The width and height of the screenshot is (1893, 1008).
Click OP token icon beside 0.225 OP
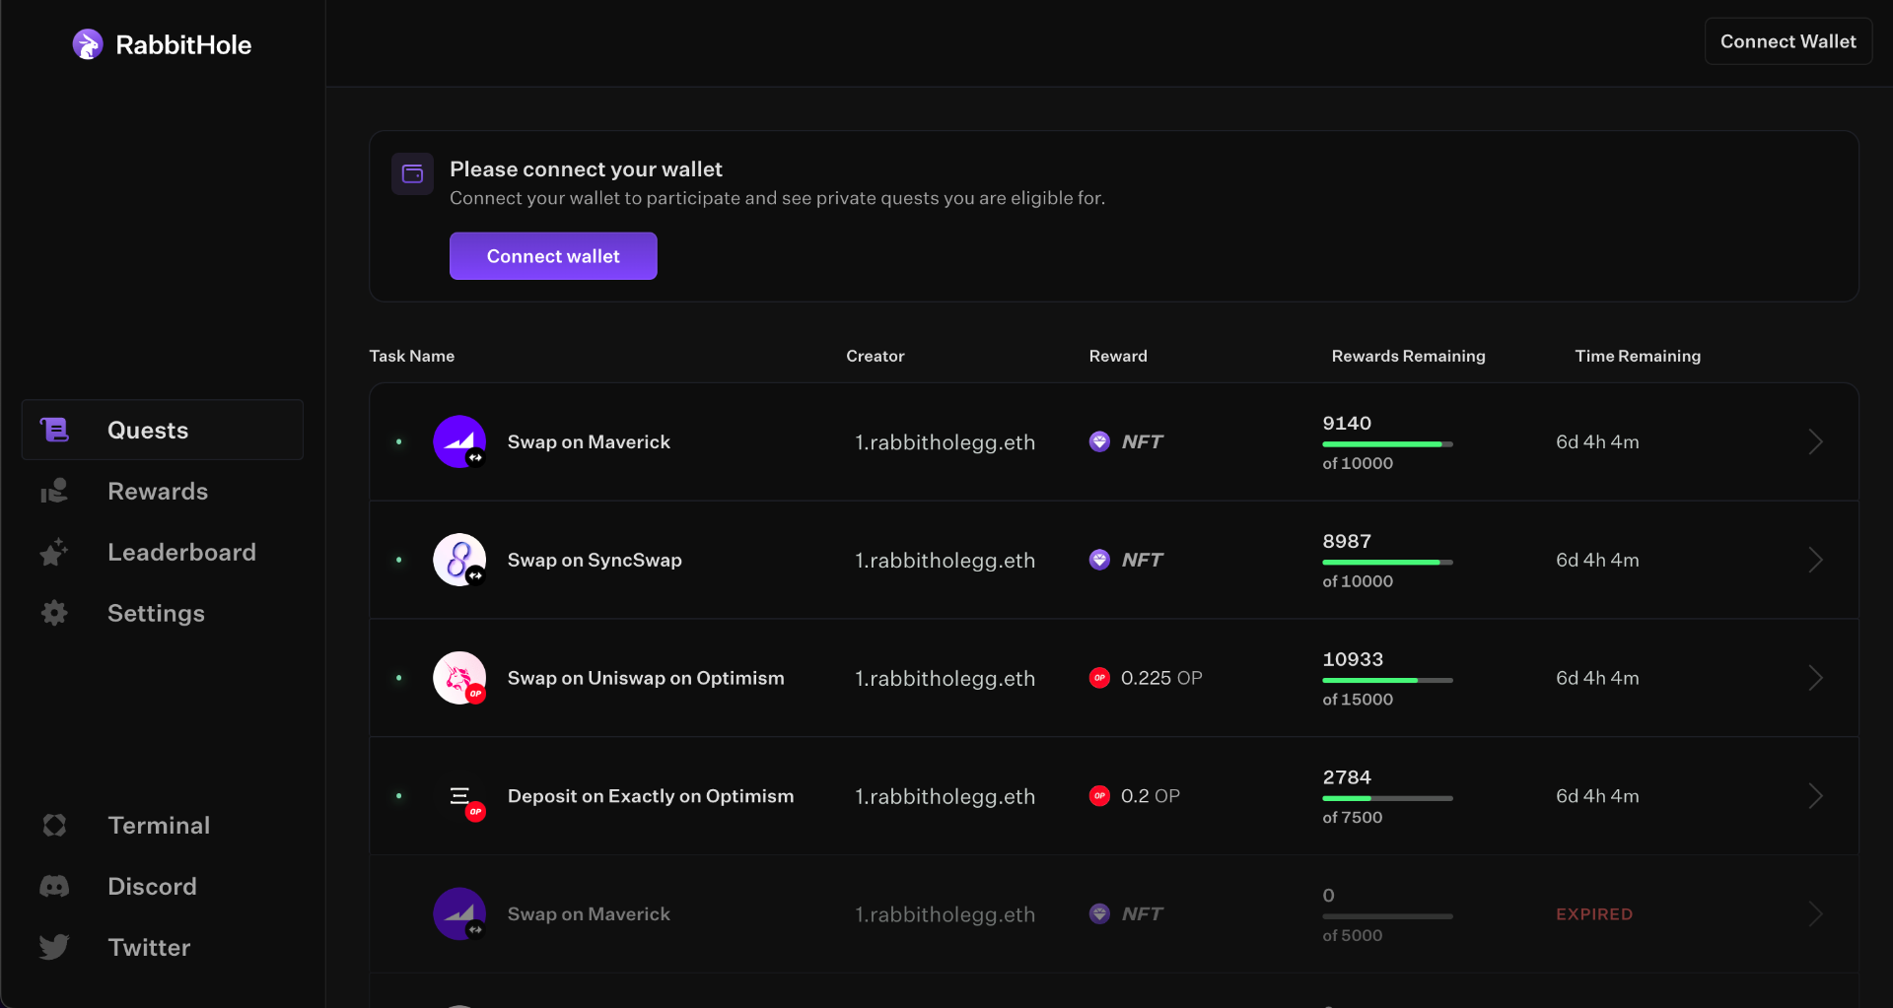pyautogui.click(x=1099, y=678)
